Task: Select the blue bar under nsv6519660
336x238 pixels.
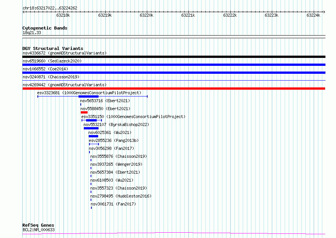Action: [x=174, y=65]
